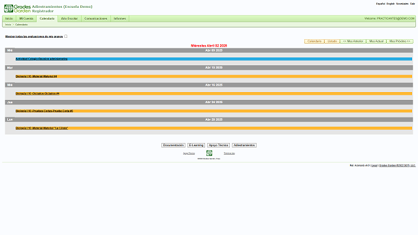
Task: Switch language to Español
Action: click(380, 4)
